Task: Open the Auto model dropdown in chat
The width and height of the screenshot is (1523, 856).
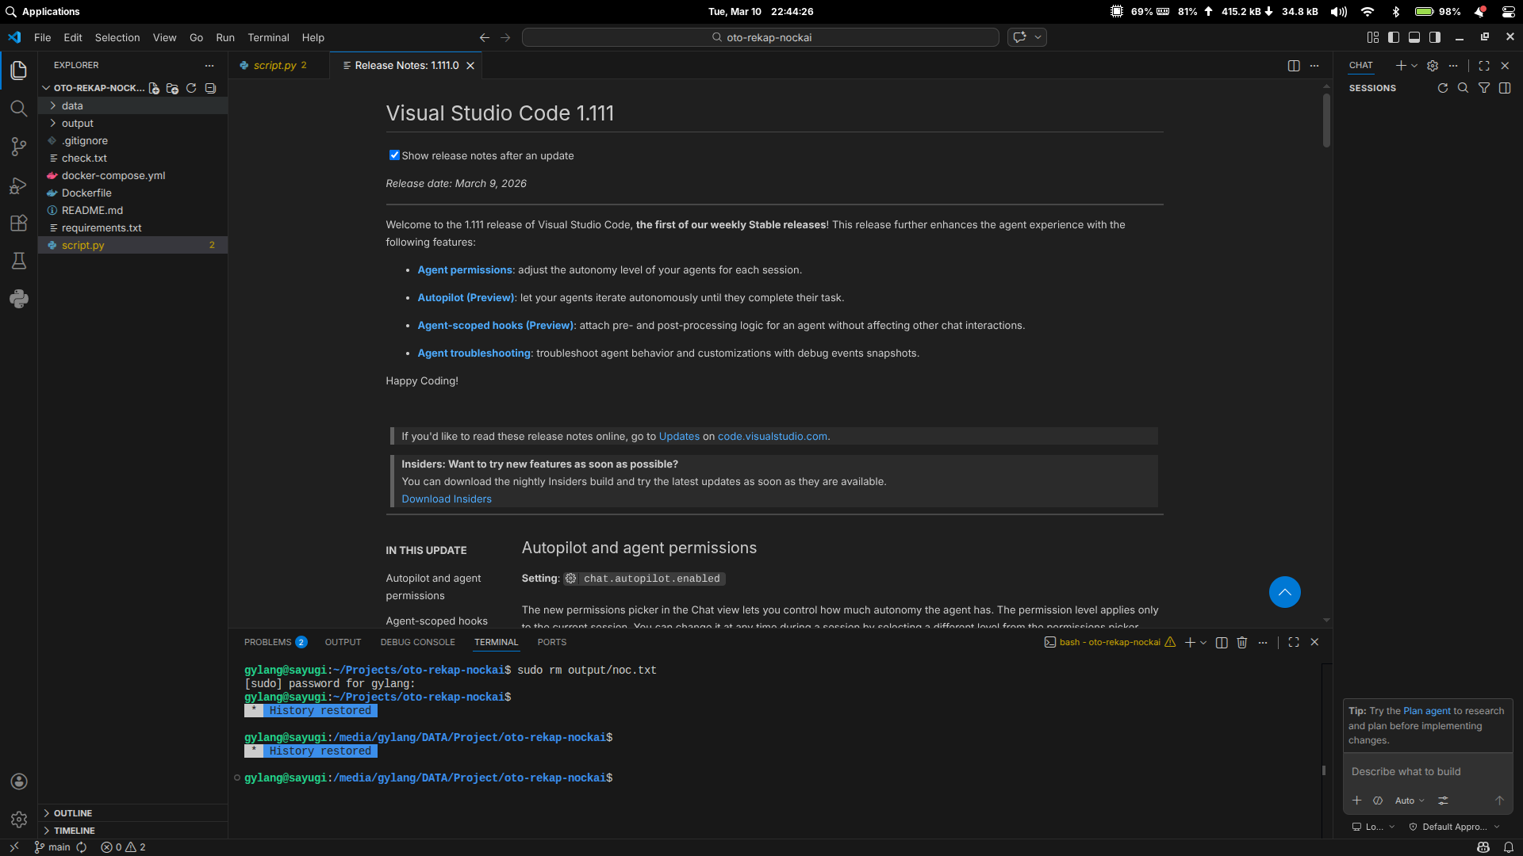Action: [x=1409, y=801]
